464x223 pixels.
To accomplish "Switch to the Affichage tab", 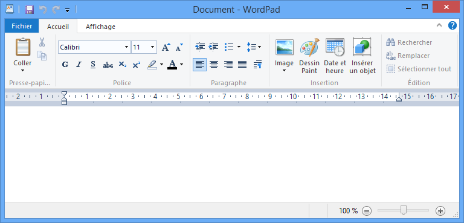I will pos(100,27).
